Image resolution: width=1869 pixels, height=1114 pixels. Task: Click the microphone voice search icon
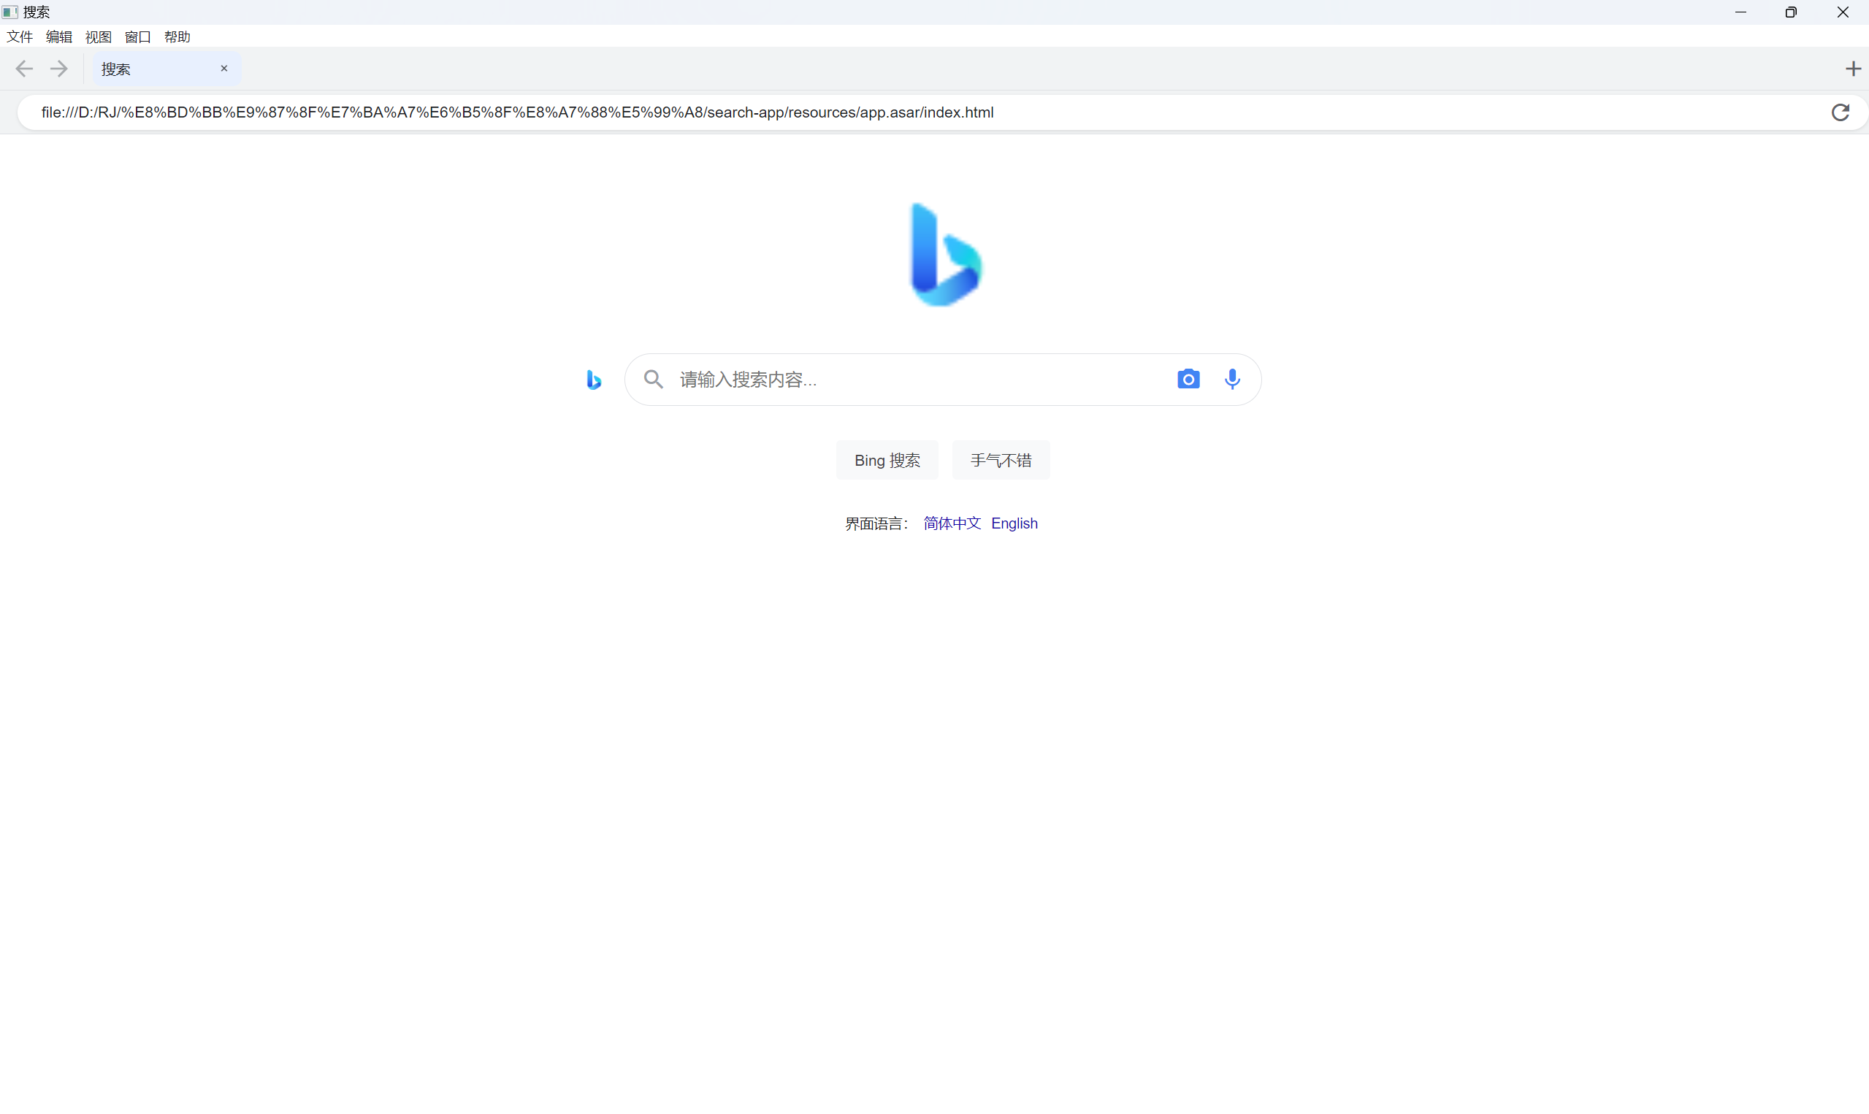coord(1232,379)
